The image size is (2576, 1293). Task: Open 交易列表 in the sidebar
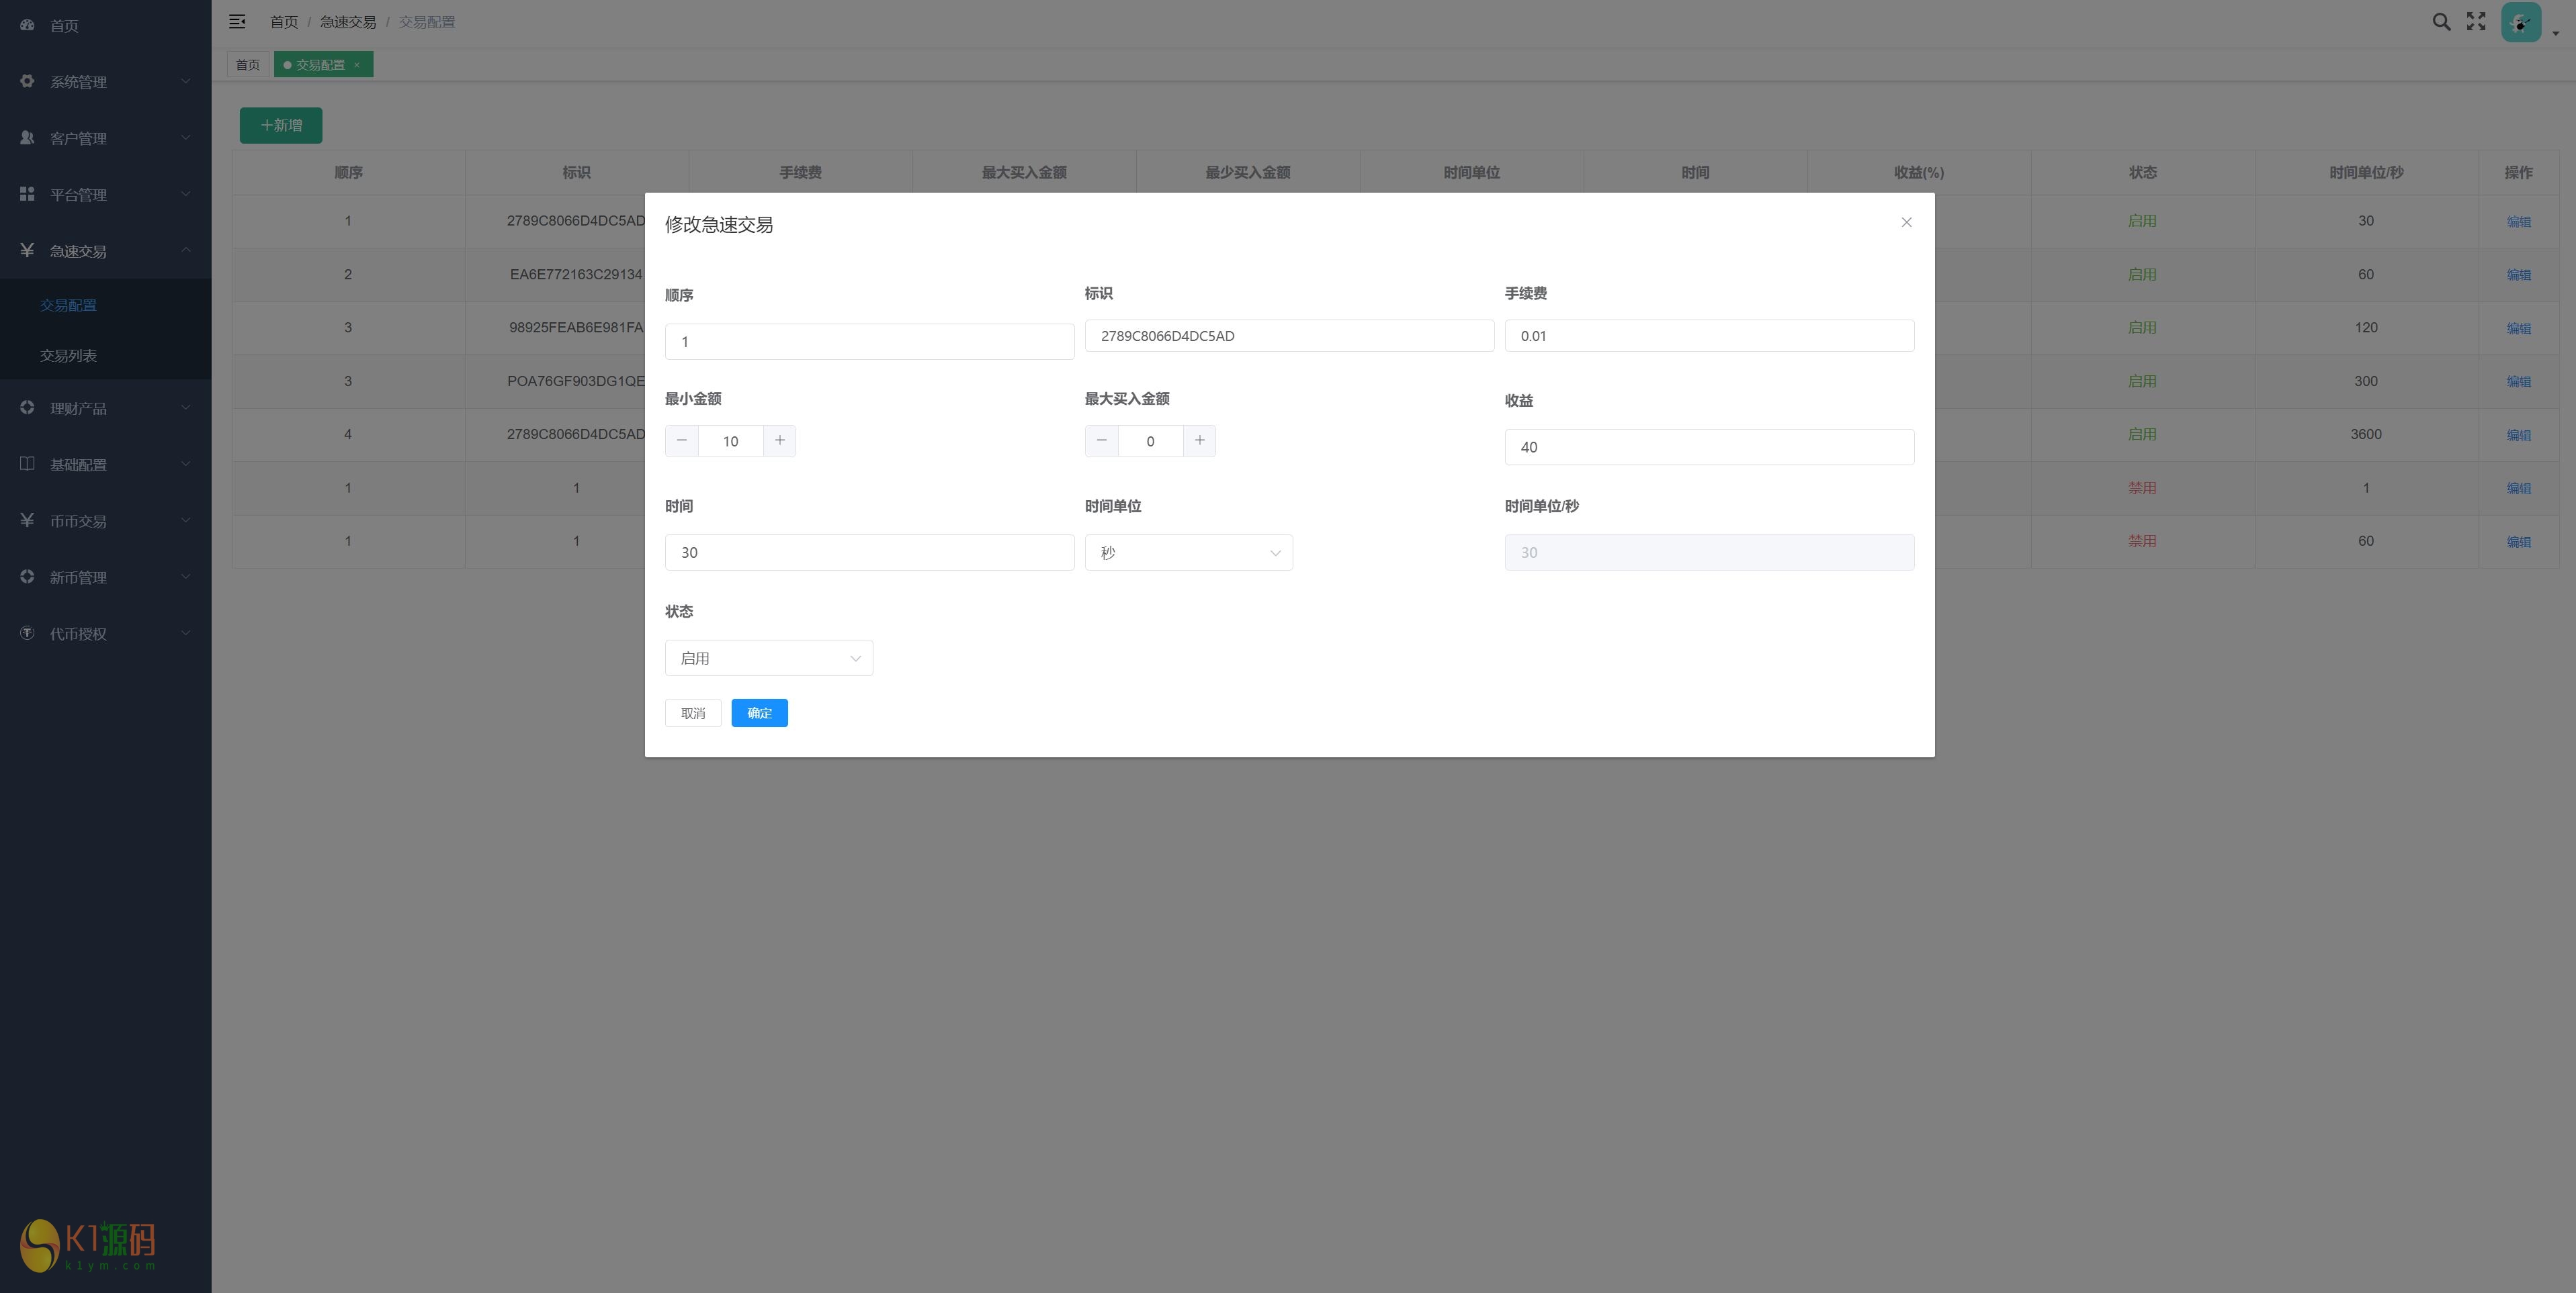[x=68, y=356]
